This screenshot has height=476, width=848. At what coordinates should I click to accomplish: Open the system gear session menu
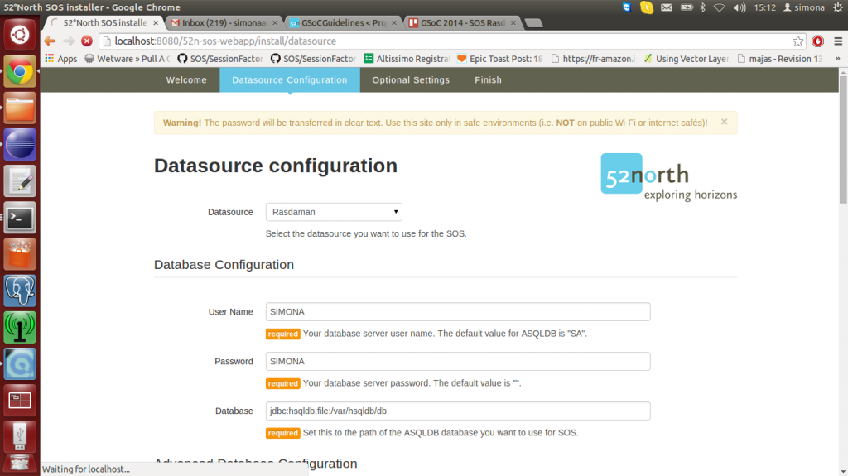(x=838, y=7)
